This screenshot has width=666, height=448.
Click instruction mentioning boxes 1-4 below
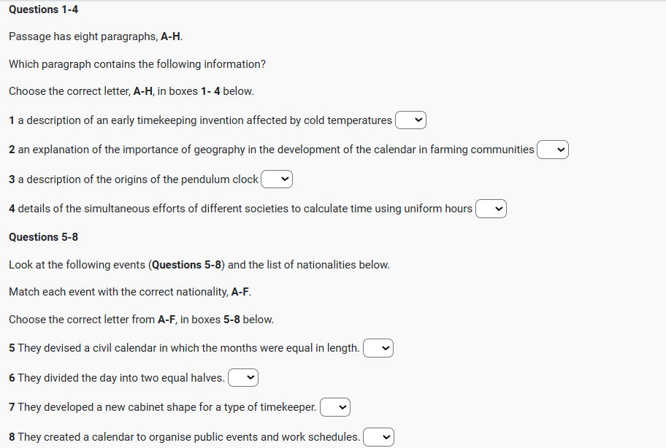click(131, 91)
